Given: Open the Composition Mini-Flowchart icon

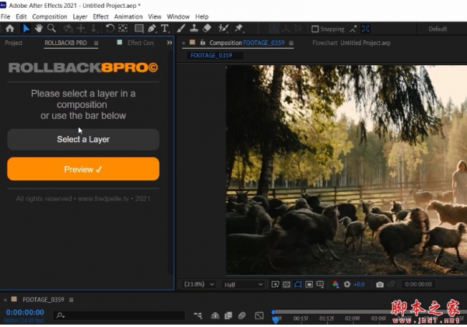Looking at the screenshot, I should click(198, 315).
